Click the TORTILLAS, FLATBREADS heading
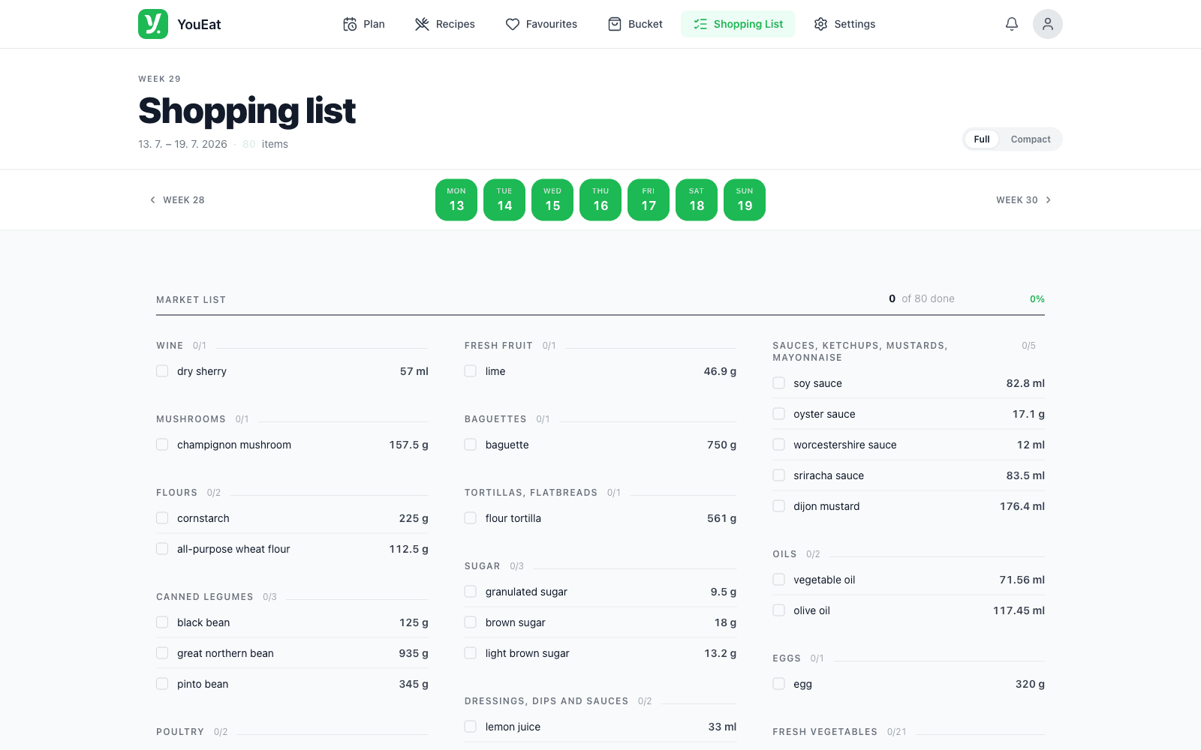 (x=531, y=493)
